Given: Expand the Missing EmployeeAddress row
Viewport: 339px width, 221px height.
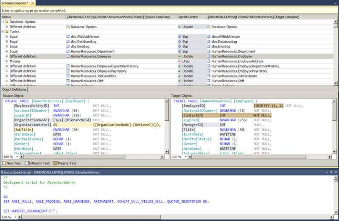Looking at the screenshot, I should [x=7, y=61].
